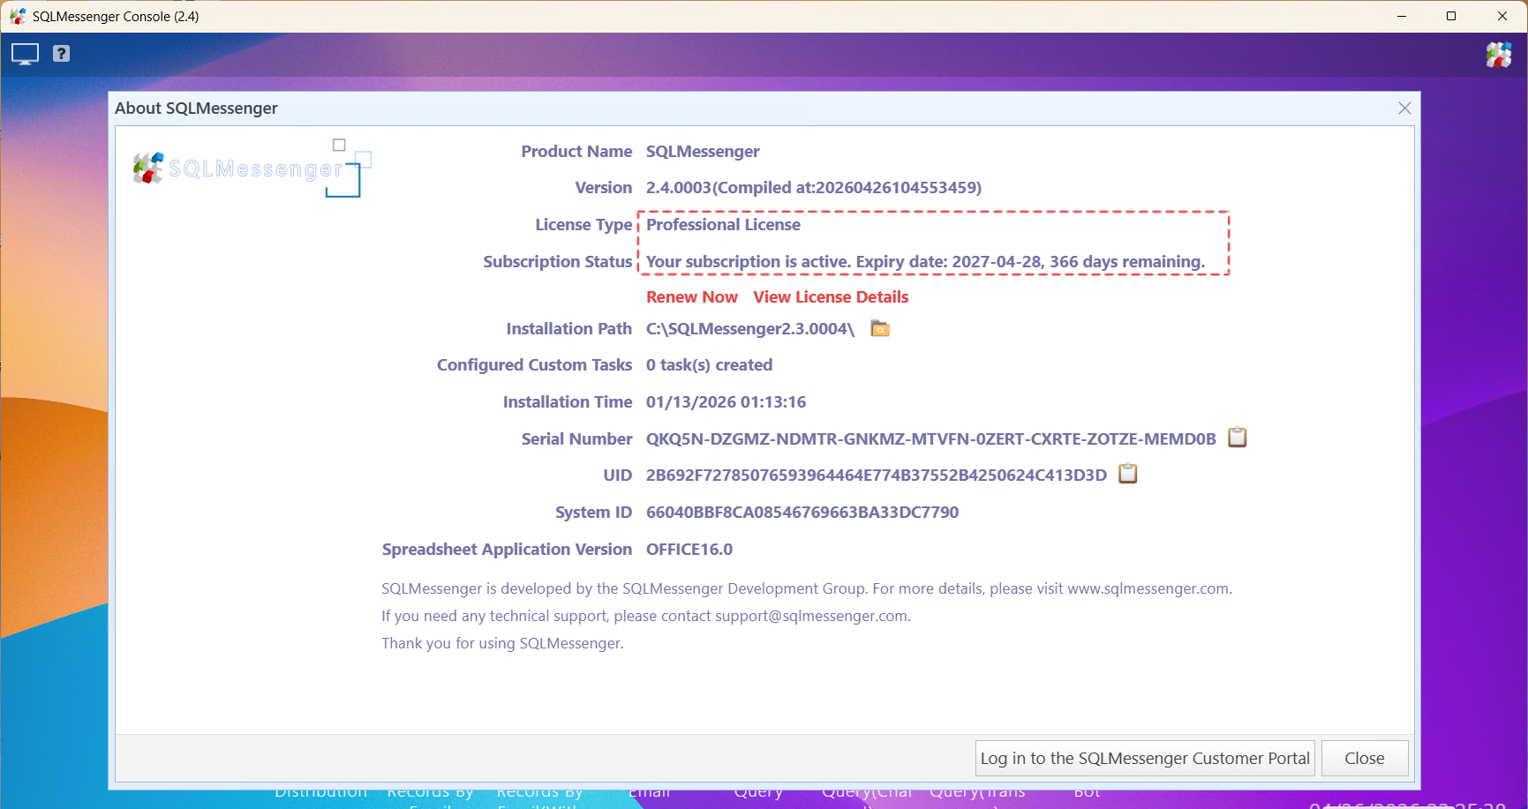
Task: Open help via the question mark icon
Action: coord(60,54)
